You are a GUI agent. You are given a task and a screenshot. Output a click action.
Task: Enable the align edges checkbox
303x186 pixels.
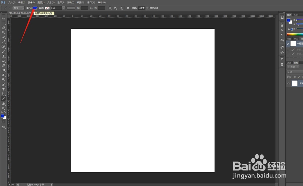(148, 8)
